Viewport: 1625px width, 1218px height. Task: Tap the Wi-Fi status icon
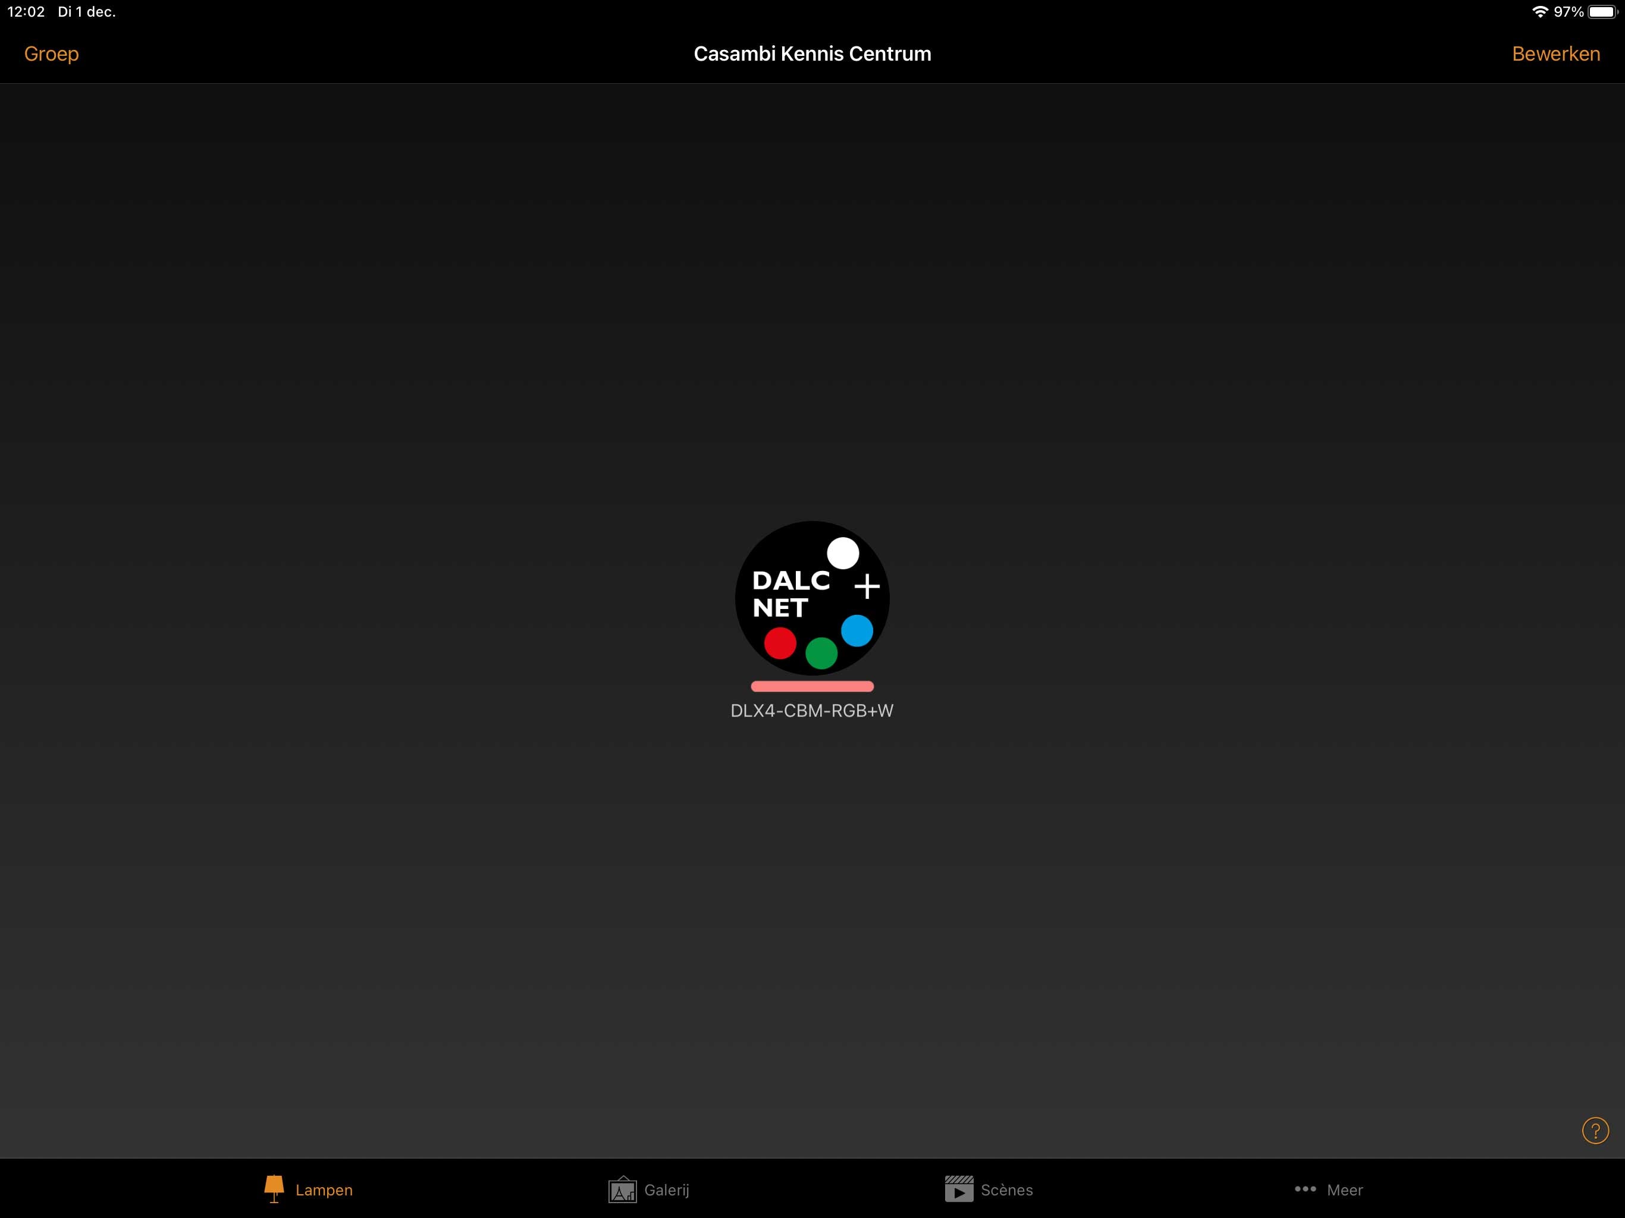1540,12
